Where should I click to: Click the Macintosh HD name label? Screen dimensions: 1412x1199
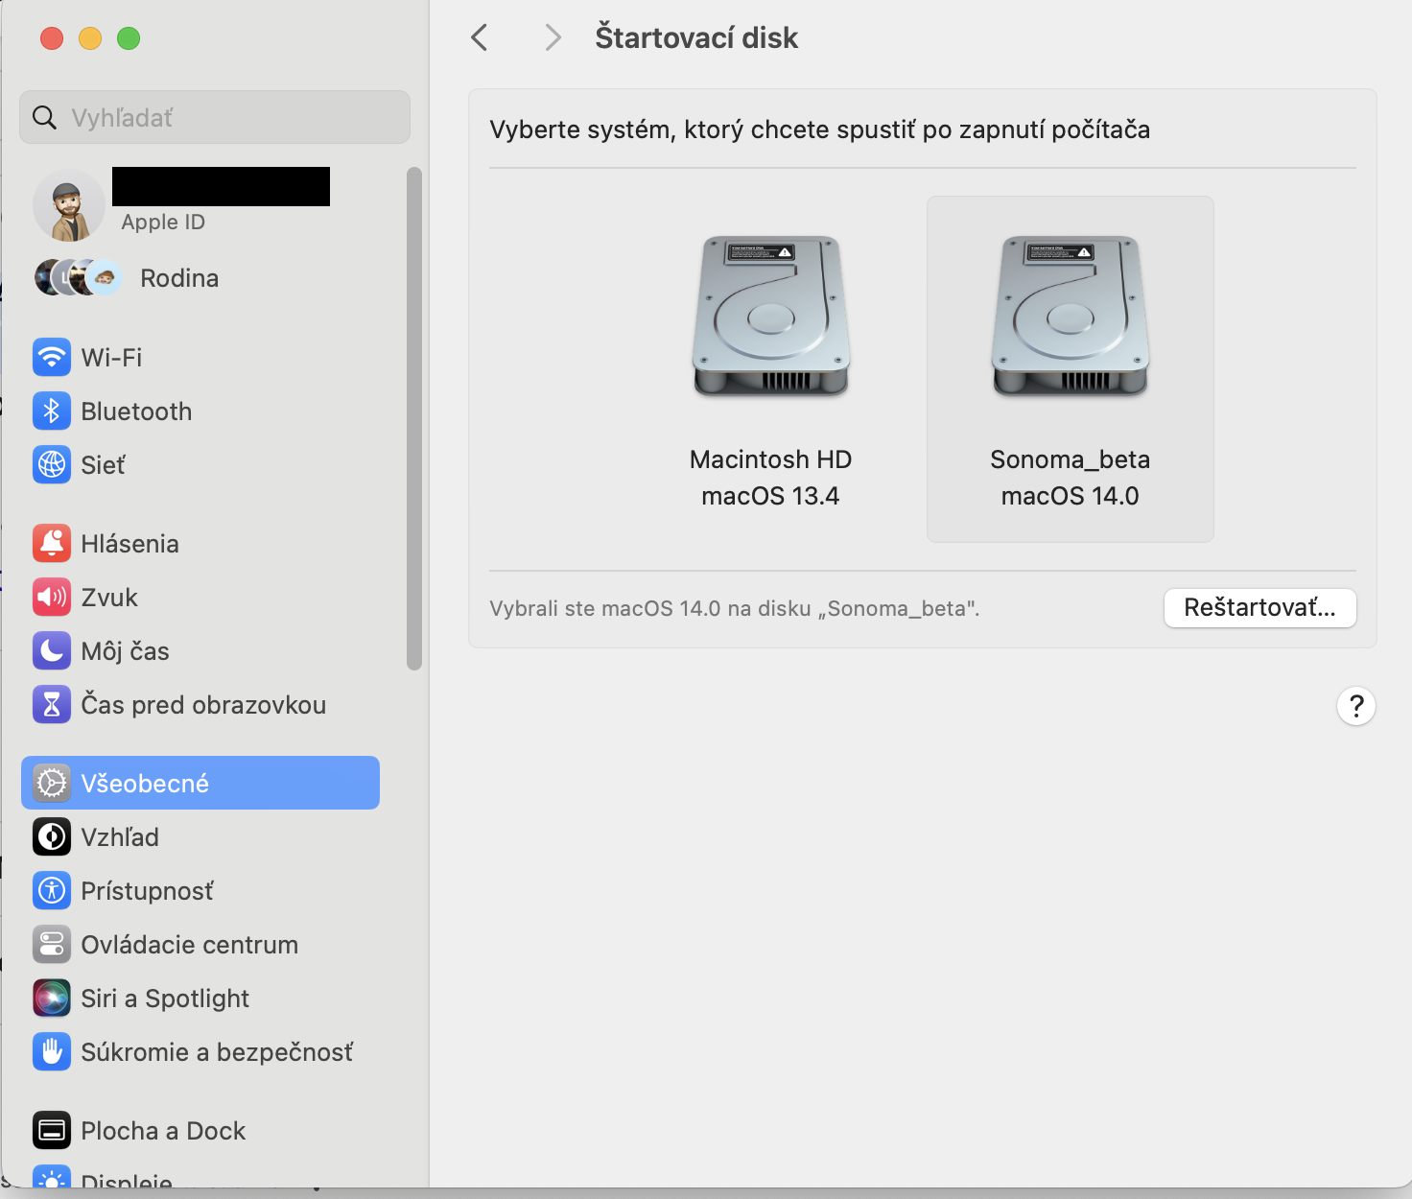click(770, 459)
